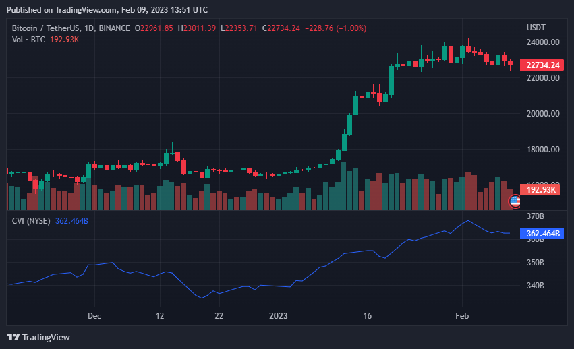Click the volume label 192.93K on axis
The height and width of the screenshot is (349, 574).
(540, 189)
